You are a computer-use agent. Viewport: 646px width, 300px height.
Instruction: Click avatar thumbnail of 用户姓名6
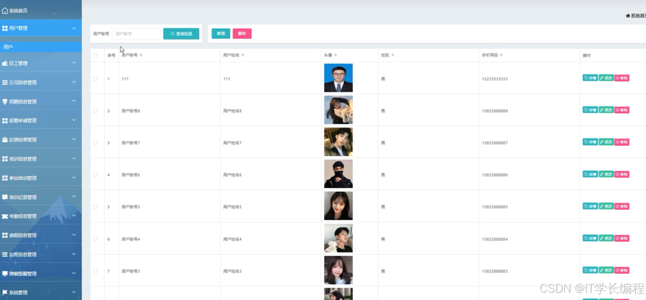(338, 174)
